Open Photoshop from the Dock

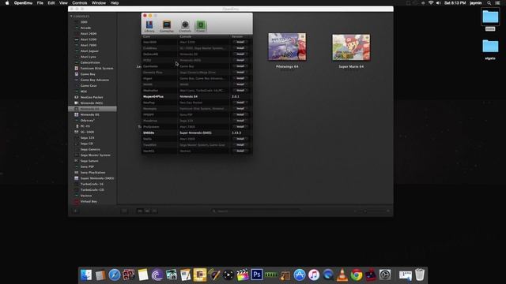coord(256,275)
